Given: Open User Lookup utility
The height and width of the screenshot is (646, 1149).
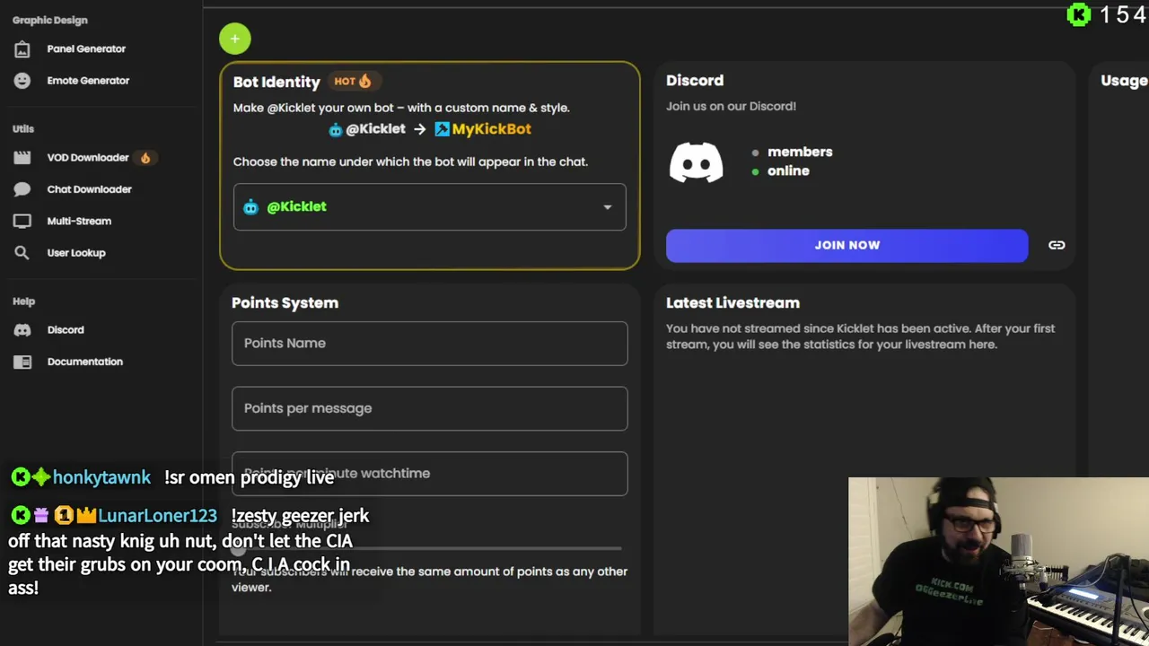Looking at the screenshot, I should (76, 253).
